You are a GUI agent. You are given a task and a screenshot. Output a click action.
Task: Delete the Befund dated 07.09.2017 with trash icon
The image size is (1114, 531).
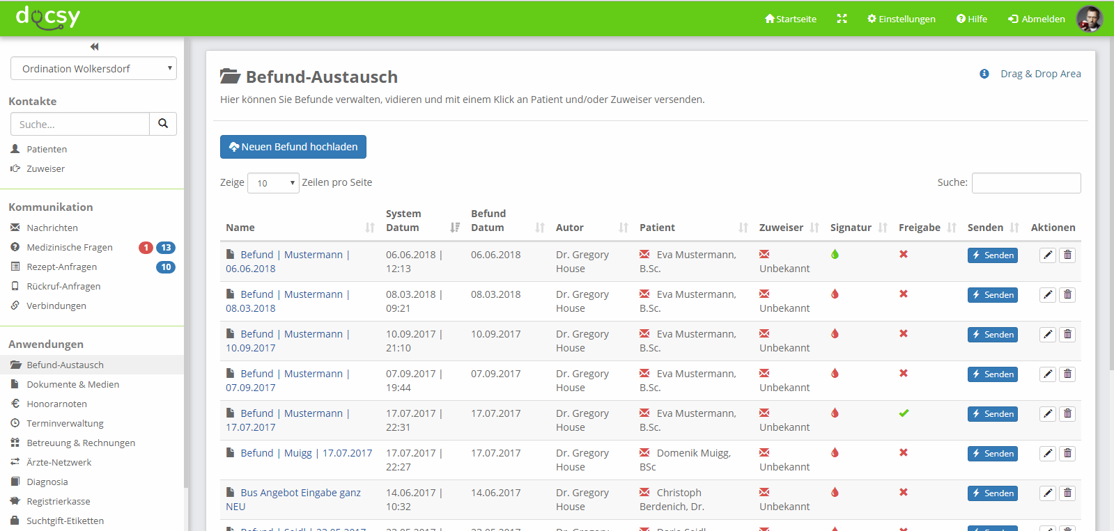1067,374
